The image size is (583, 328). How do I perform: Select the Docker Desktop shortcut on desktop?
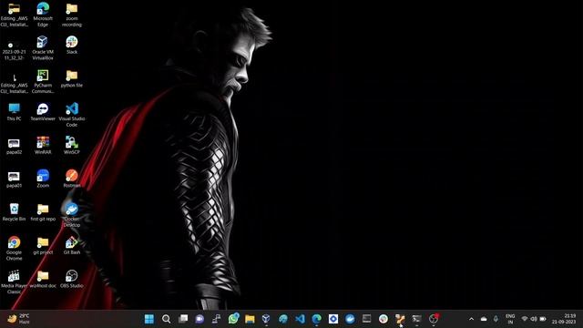72,215
